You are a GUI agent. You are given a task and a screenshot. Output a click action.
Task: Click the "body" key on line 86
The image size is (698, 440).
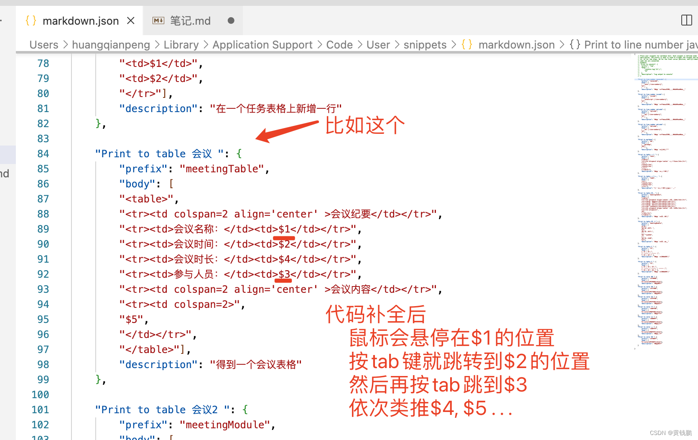click(x=137, y=184)
